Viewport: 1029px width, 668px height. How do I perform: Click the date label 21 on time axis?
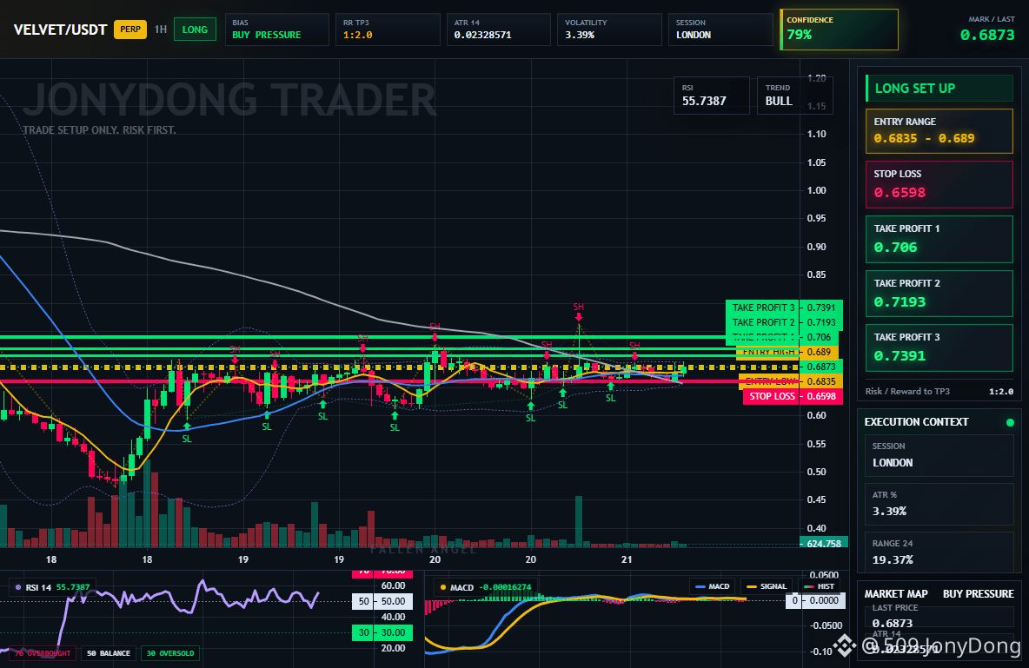pyautogui.click(x=627, y=559)
